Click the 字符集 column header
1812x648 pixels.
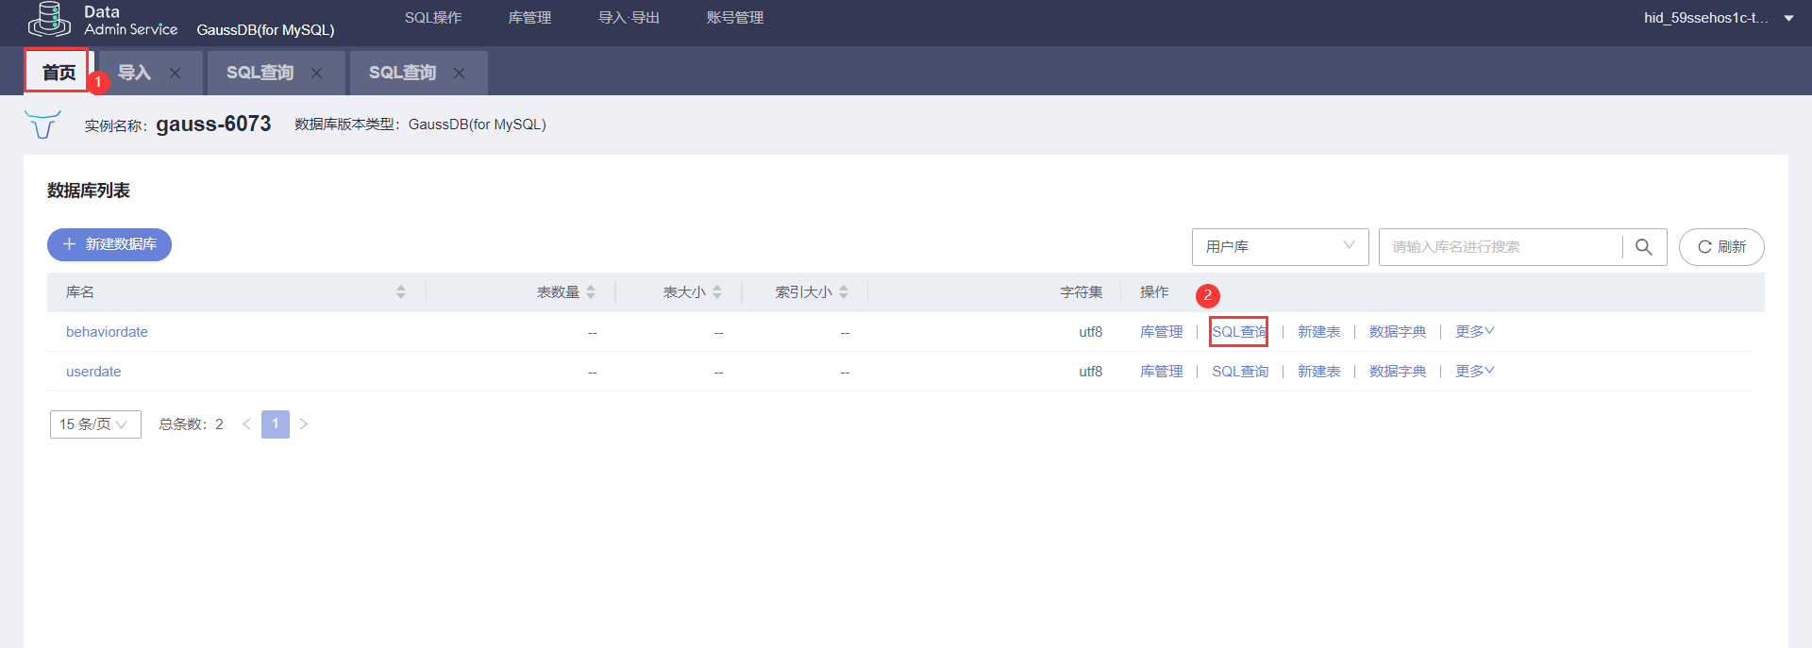click(1081, 292)
